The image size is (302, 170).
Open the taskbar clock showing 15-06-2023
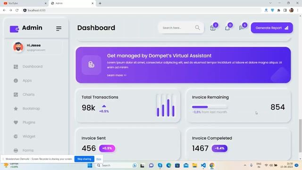pyautogui.click(x=286, y=165)
